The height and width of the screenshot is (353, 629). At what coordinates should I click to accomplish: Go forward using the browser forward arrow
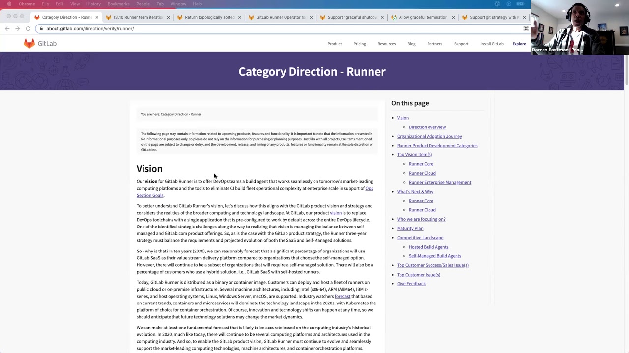17,29
